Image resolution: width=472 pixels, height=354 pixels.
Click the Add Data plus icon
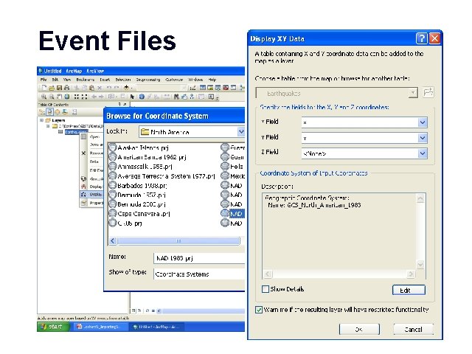[127, 88]
